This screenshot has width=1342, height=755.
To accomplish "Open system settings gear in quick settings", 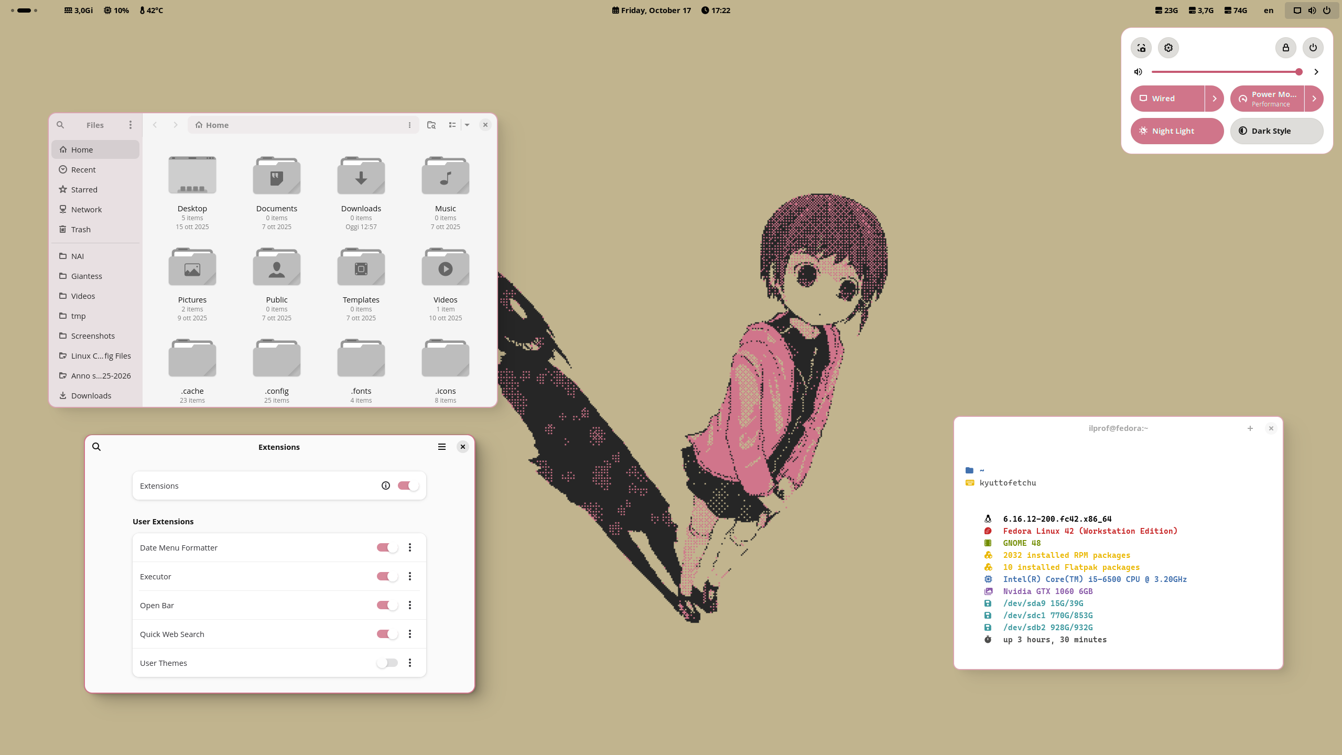I will [x=1168, y=48].
